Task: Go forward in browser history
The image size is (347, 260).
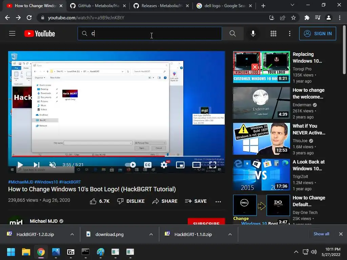Action: (x=18, y=18)
